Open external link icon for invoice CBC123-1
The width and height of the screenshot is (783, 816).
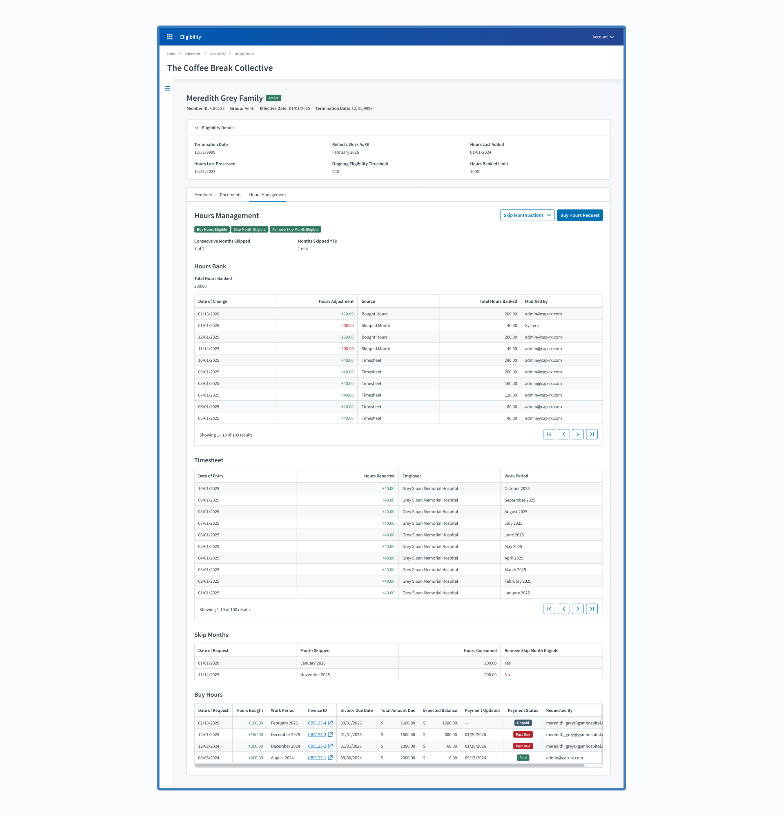click(330, 758)
